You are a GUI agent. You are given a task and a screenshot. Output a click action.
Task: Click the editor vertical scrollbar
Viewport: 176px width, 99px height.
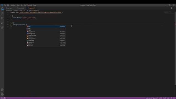[x=175, y=48]
